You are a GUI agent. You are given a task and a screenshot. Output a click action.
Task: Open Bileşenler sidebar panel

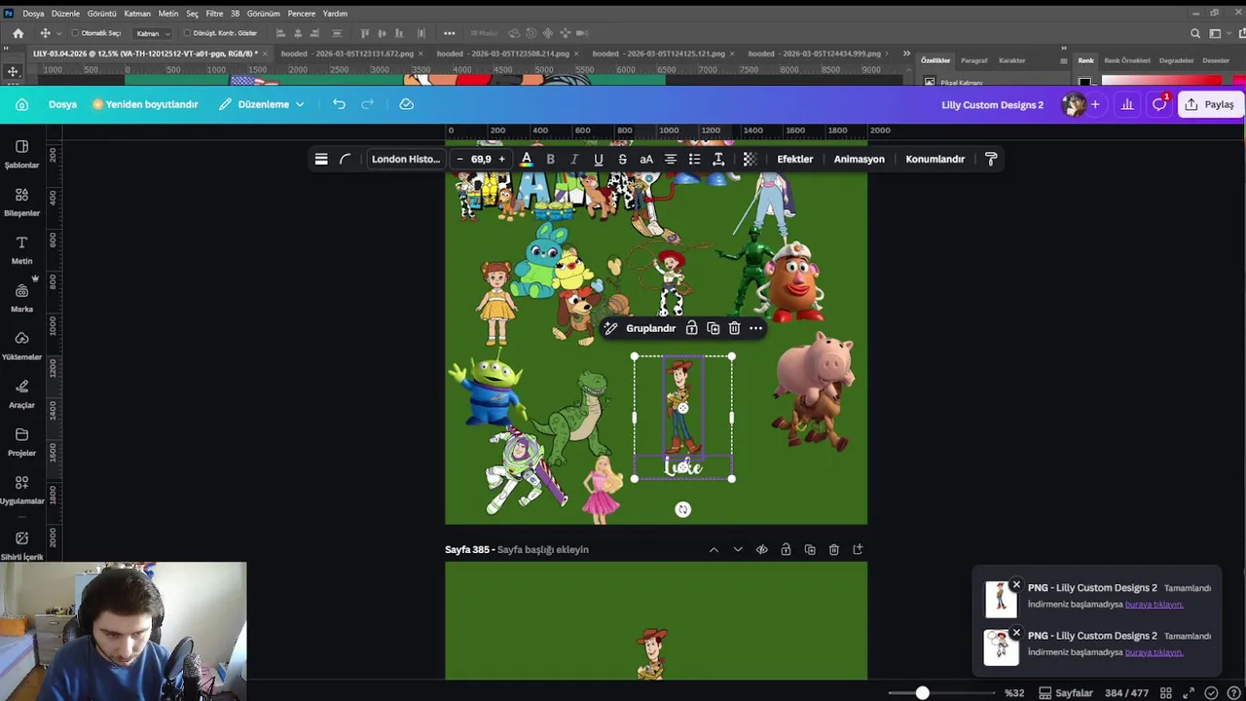(x=21, y=203)
